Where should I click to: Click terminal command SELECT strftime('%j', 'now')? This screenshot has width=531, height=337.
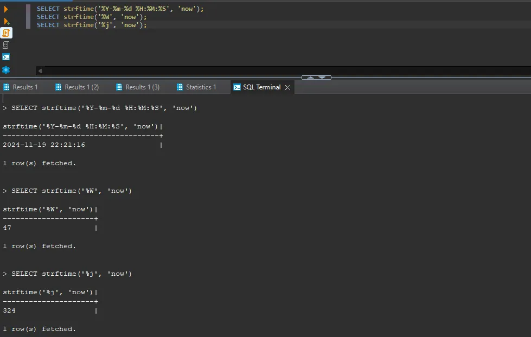coord(72,274)
